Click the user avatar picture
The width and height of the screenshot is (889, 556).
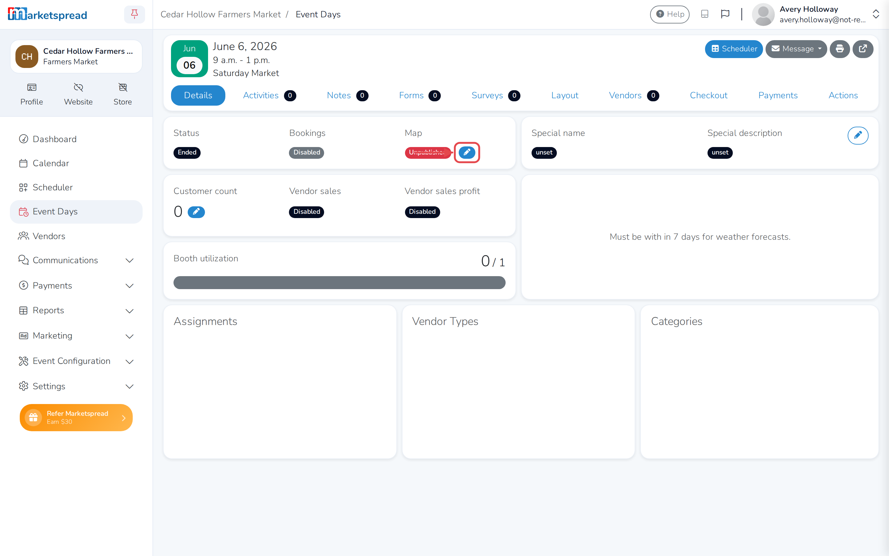click(x=763, y=15)
